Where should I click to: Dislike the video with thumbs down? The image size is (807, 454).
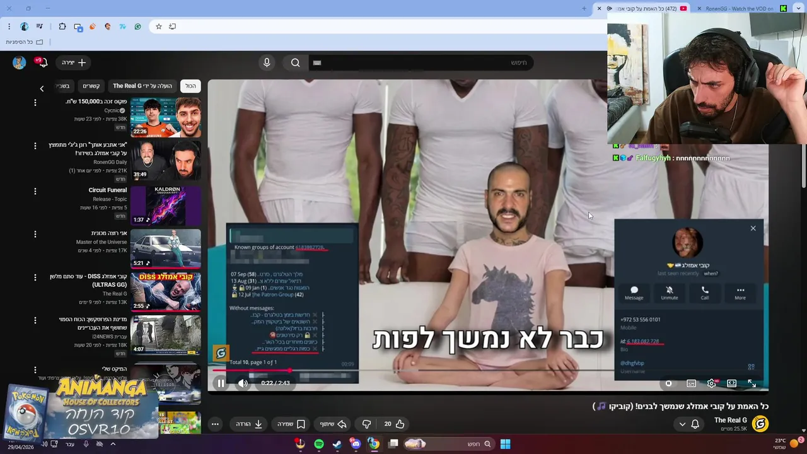[366, 424]
